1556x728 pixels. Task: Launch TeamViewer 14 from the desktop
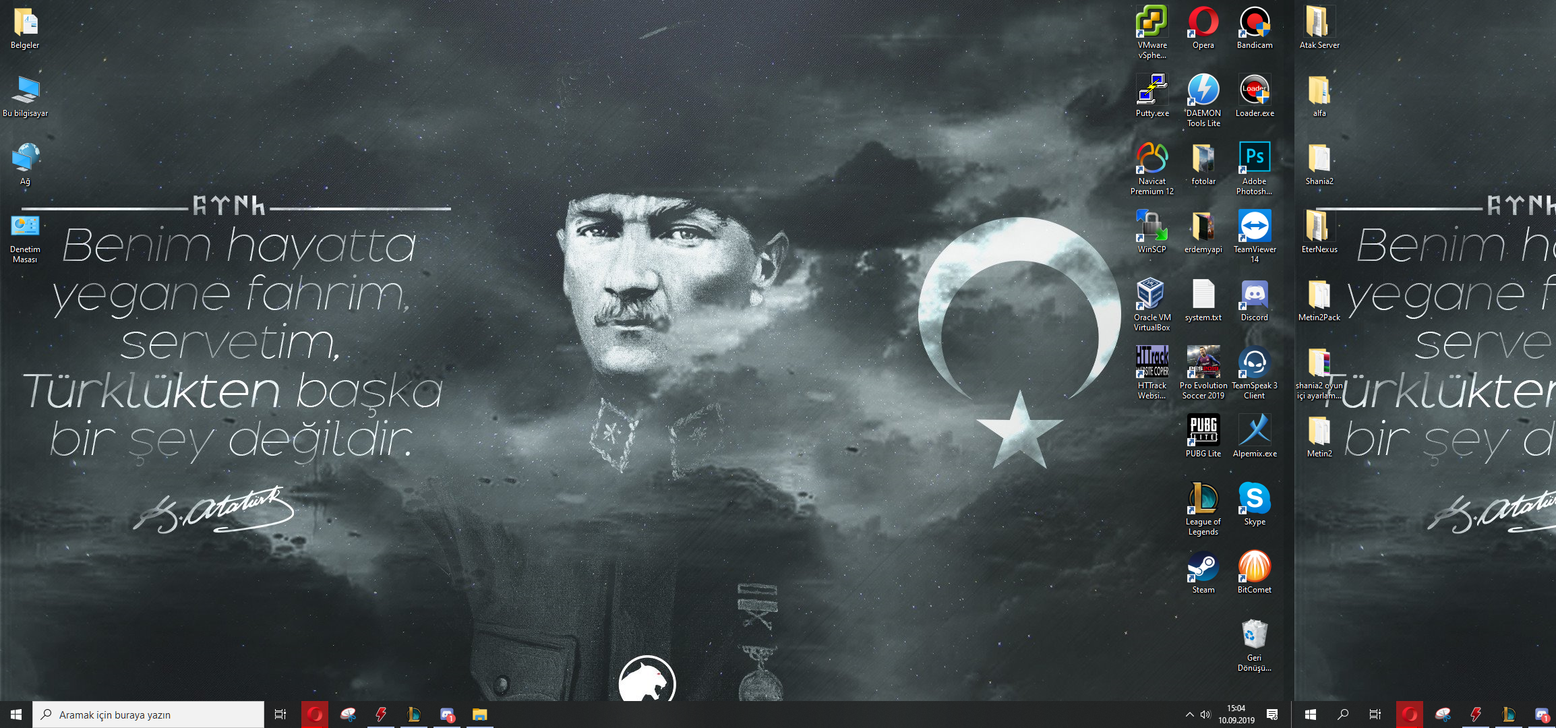click(1254, 227)
